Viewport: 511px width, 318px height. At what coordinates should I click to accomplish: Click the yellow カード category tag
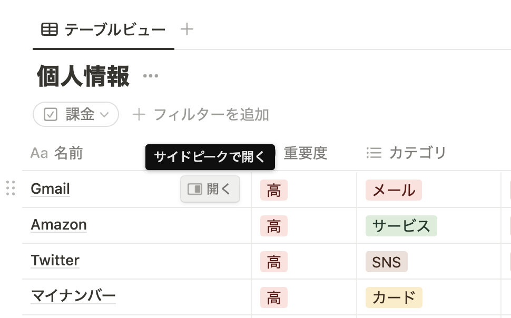tap(394, 297)
